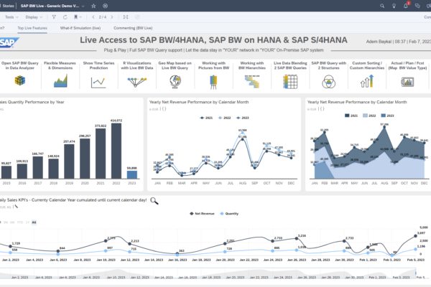Screen dimensions: 431x287
Task: Select the 3M time range button
Action: click(x=6, y=222)
